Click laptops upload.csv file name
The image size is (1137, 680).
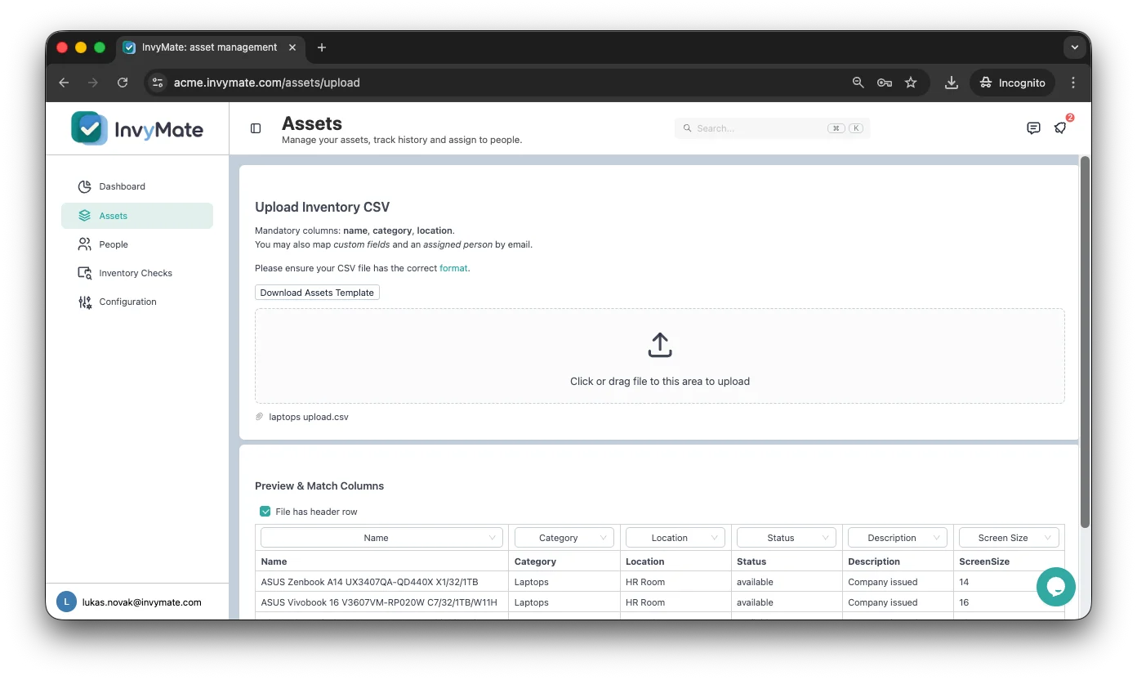pyautogui.click(x=309, y=417)
